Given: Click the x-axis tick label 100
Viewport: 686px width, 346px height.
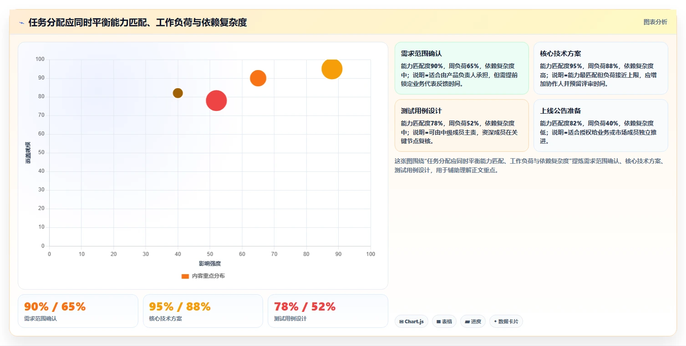Looking at the screenshot, I should 371,254.
